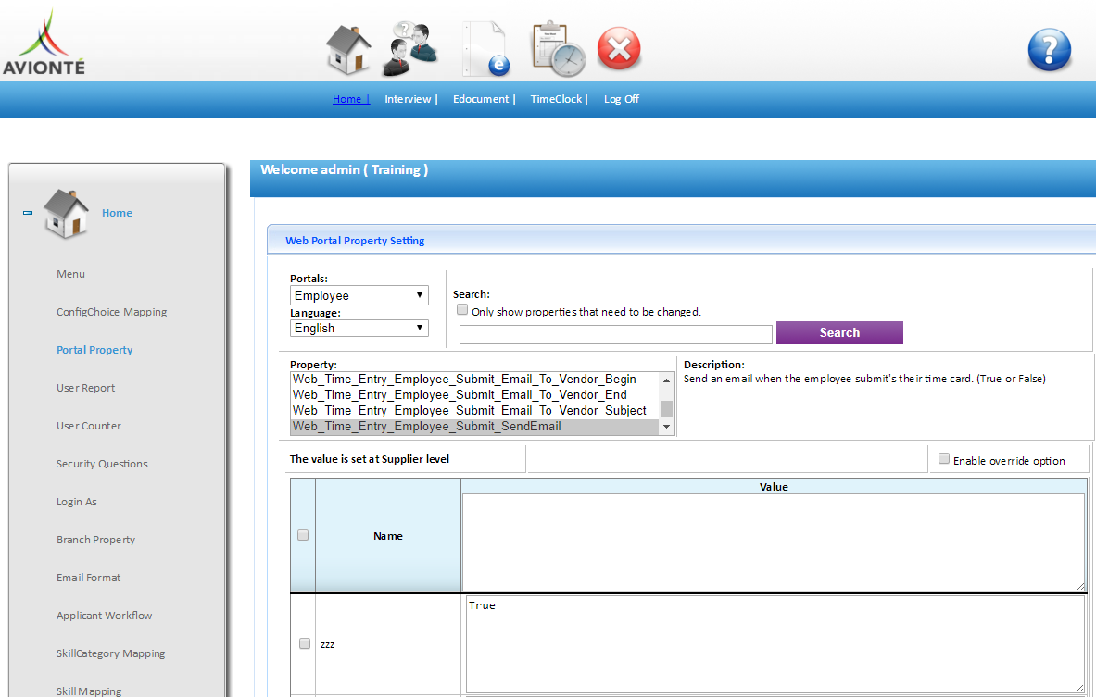Click the Avionté logo

tap(44, 42)
